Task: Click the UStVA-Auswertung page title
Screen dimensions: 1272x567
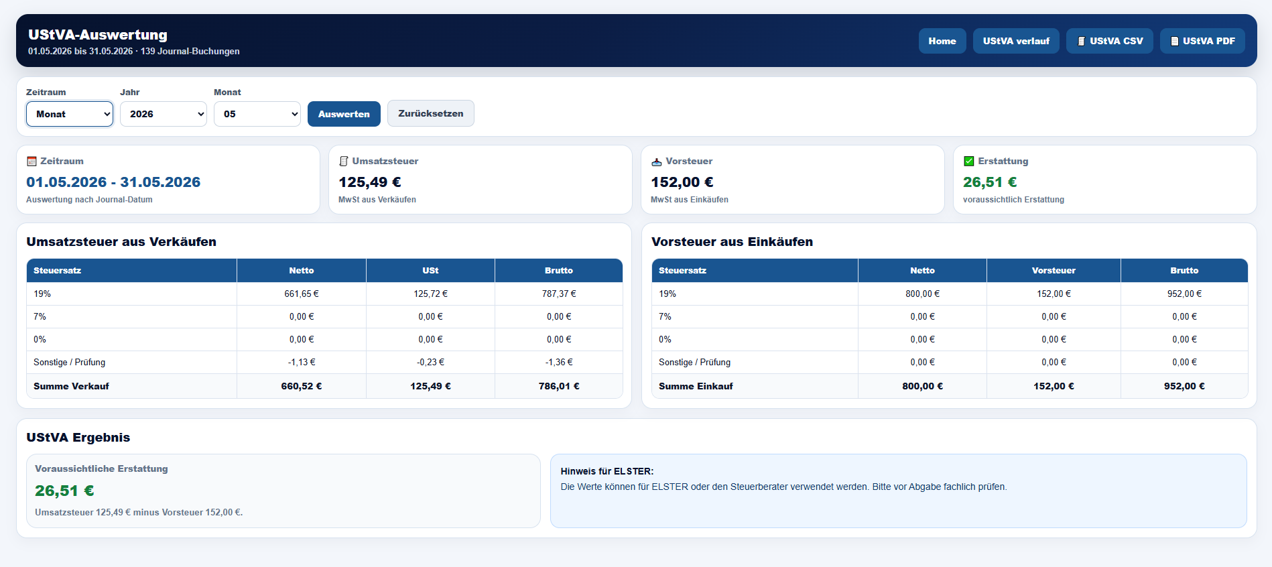Action: (98, 35)
